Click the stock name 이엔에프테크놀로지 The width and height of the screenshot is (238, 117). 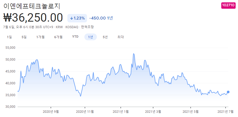32,6
